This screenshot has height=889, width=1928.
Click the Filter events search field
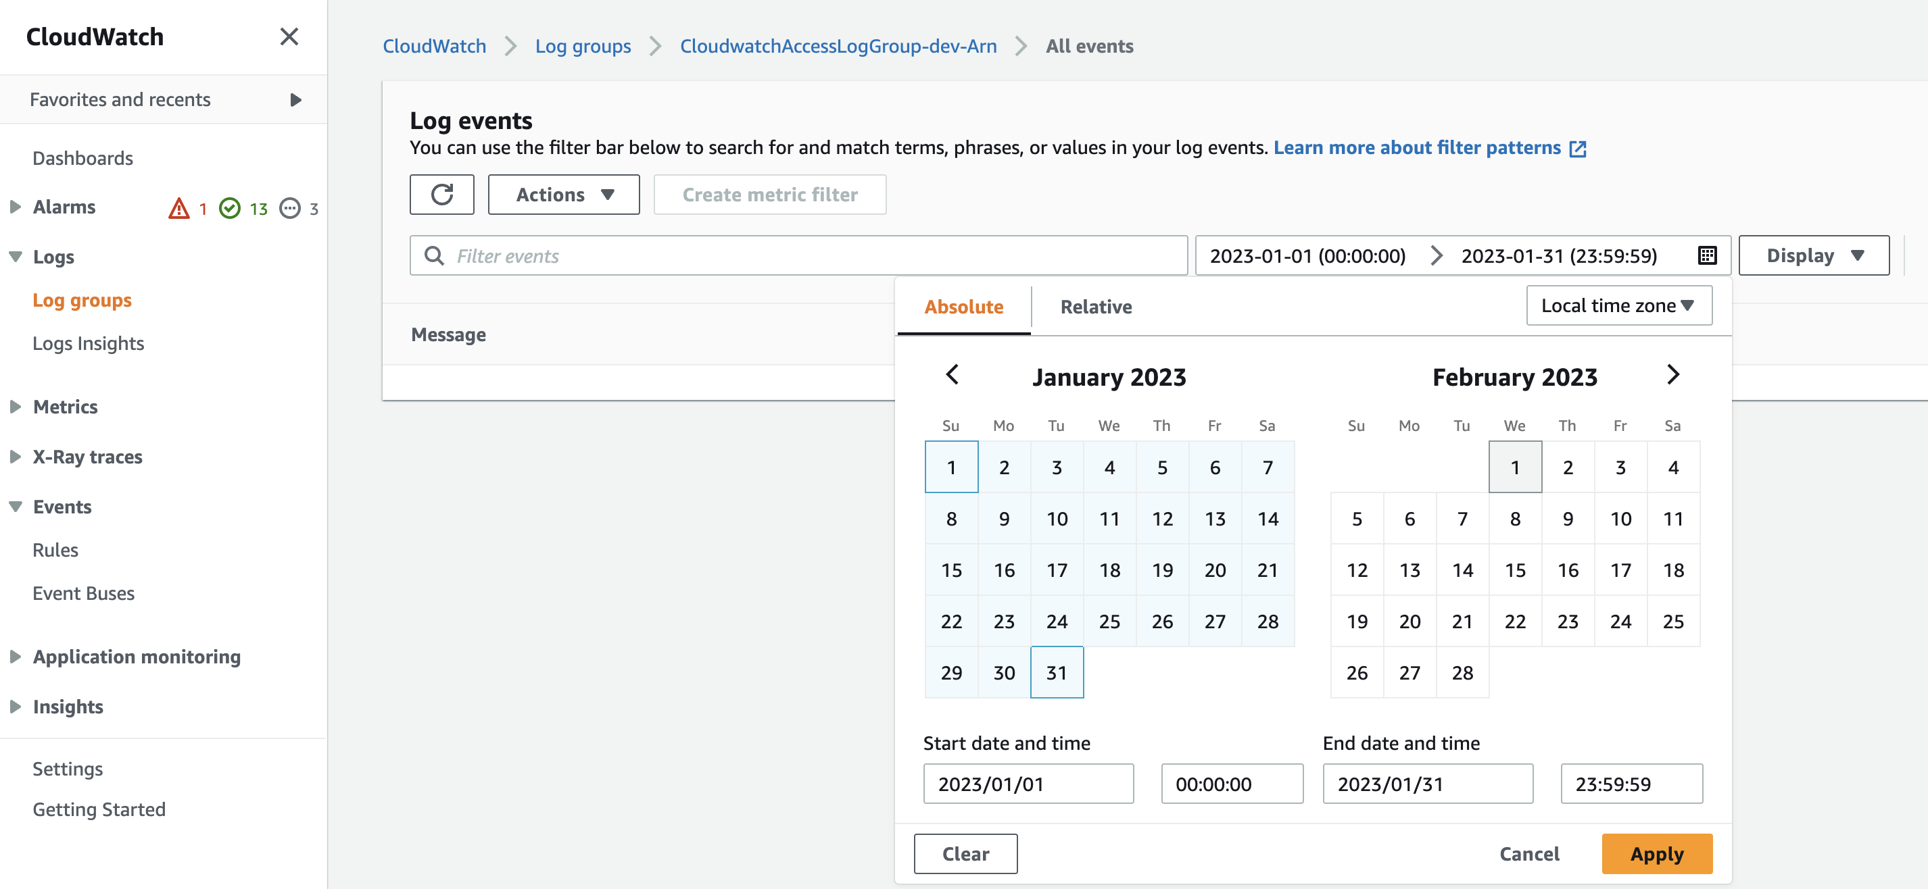pos(798,256)
